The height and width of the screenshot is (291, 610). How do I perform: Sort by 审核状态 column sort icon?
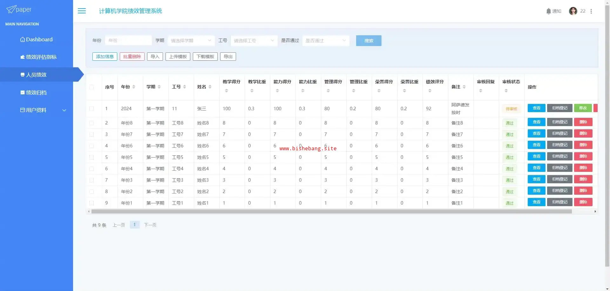click(506, 91)
